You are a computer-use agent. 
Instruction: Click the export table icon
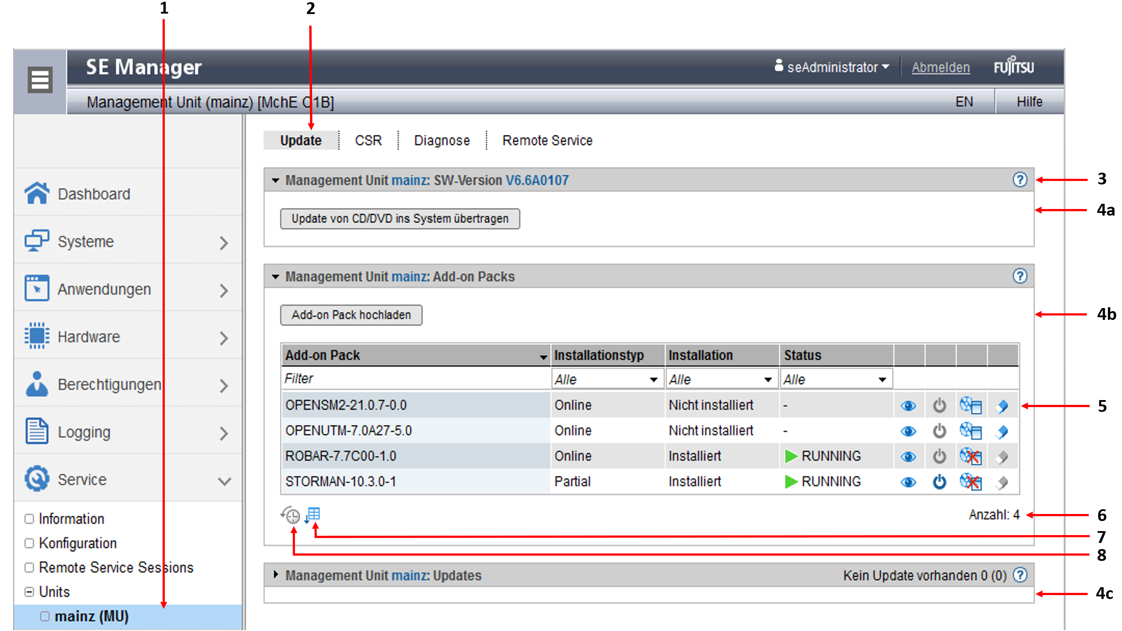point(313,514)
